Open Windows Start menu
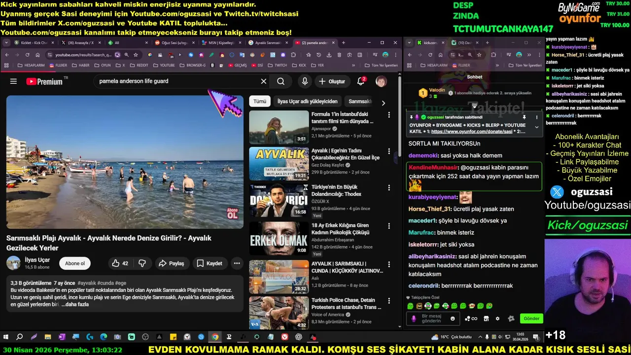 pyautogui.click(x=6, y=337)
